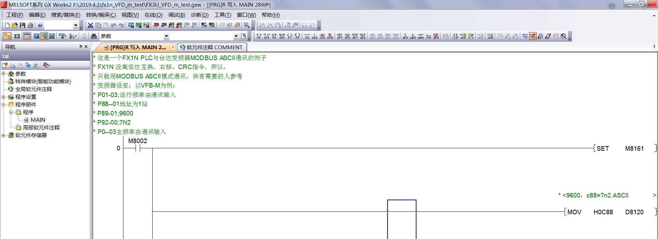Click the binoculars find icon
Screen dimensions: 658x239
coord(94,36)
